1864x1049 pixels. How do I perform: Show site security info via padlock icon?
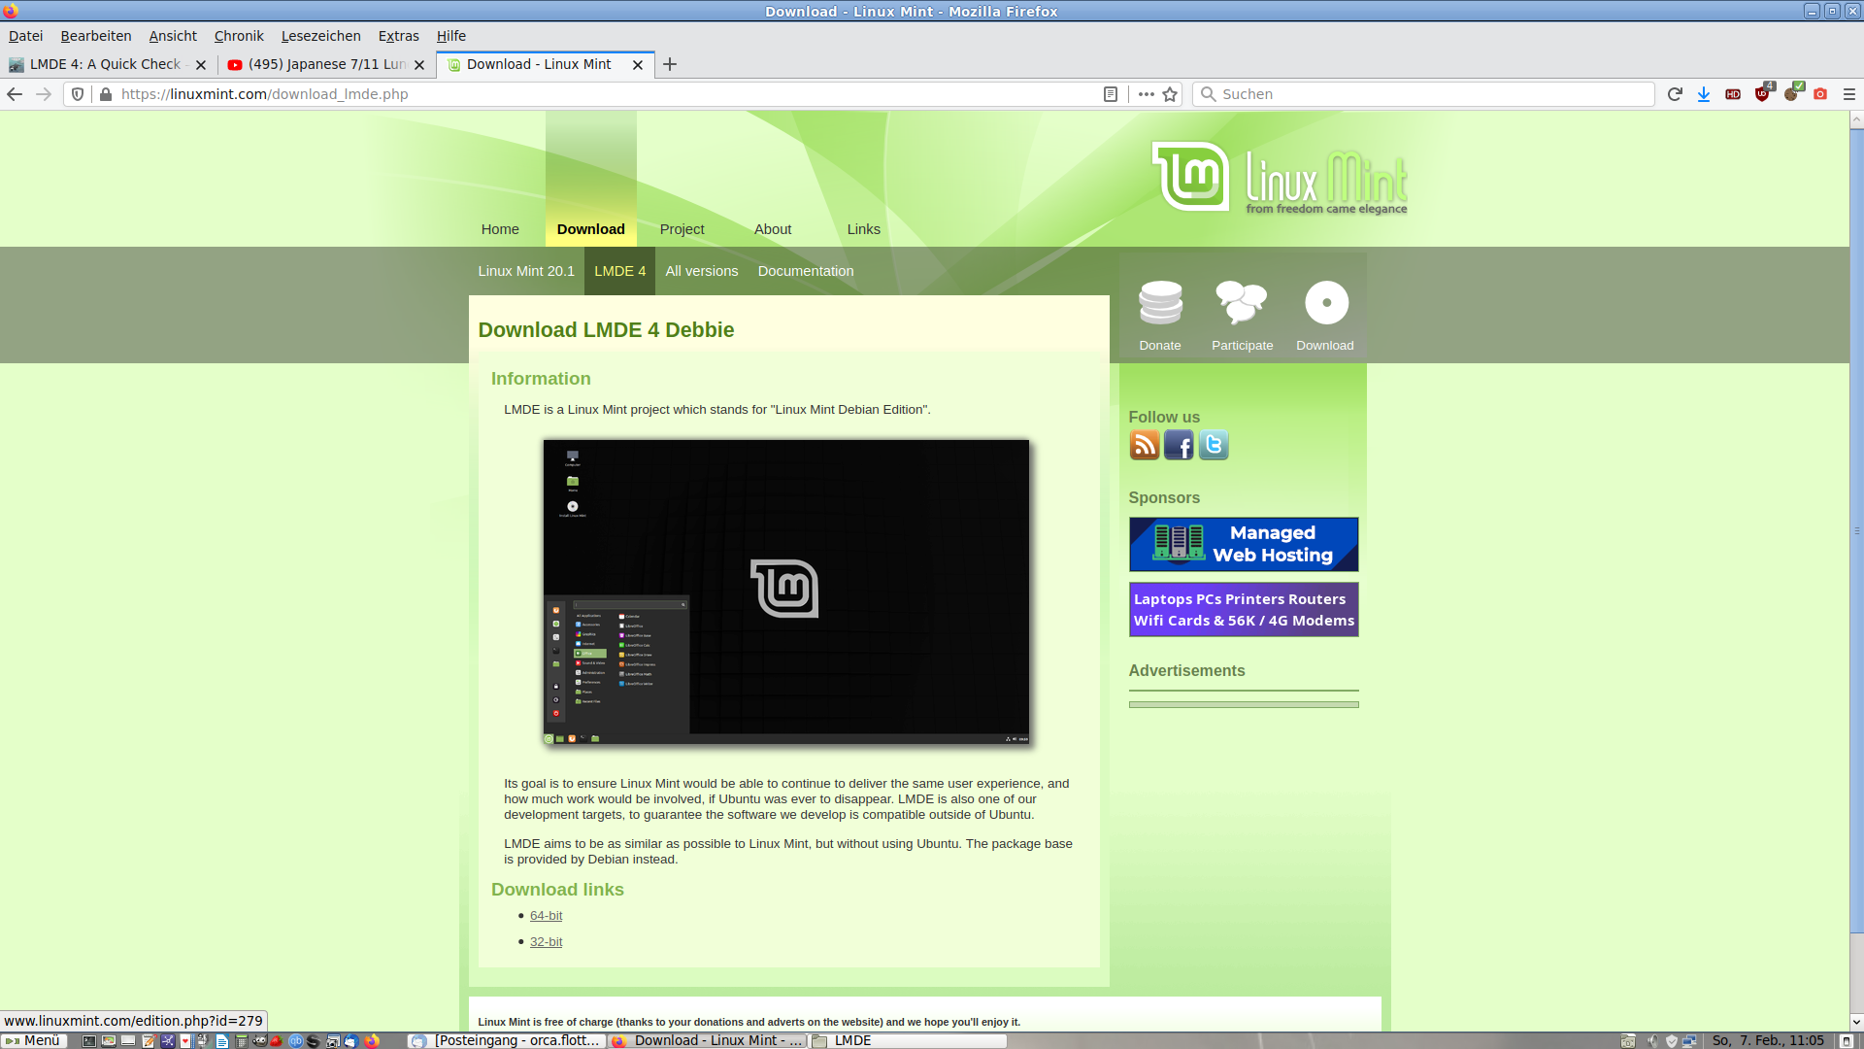(x=106, y=94)
